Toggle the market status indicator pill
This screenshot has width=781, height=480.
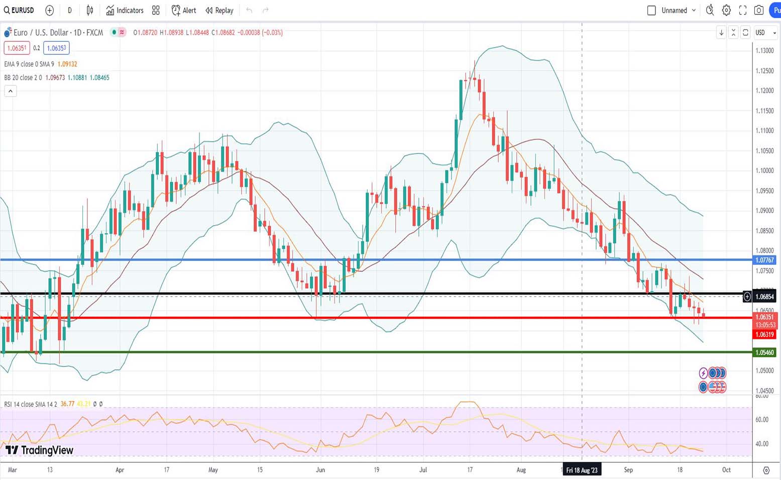tap(118, 32)
